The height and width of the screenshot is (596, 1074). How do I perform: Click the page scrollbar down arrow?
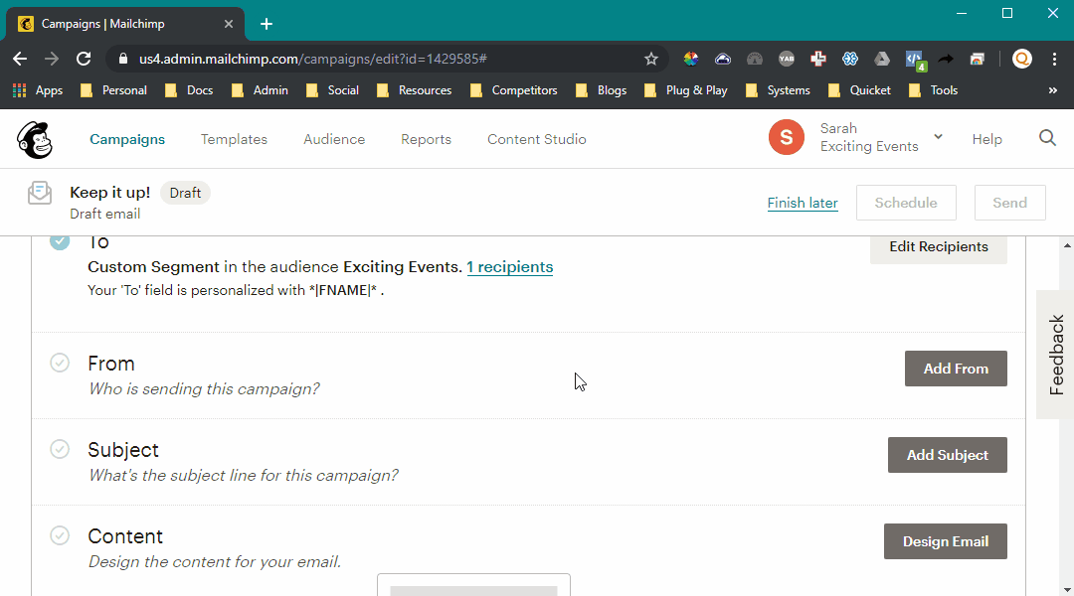(1067, 589)
